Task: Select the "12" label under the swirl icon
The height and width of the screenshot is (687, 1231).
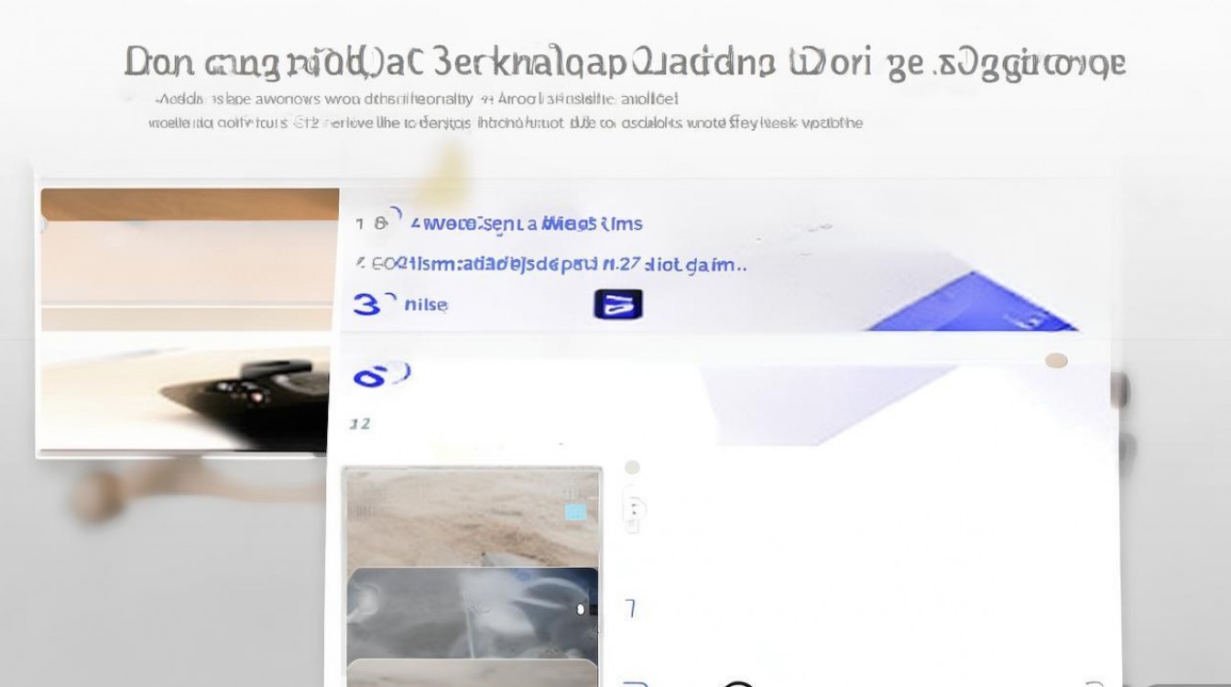Action: click(359, 423)
